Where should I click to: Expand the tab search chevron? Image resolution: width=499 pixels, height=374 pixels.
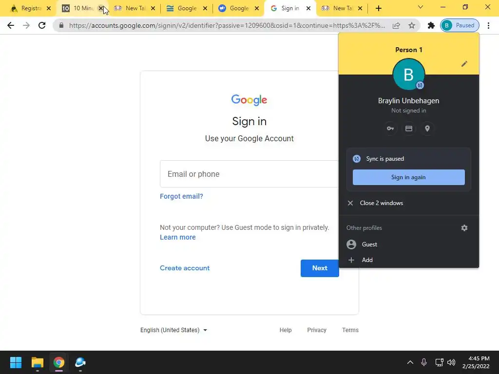click(421, 7)
